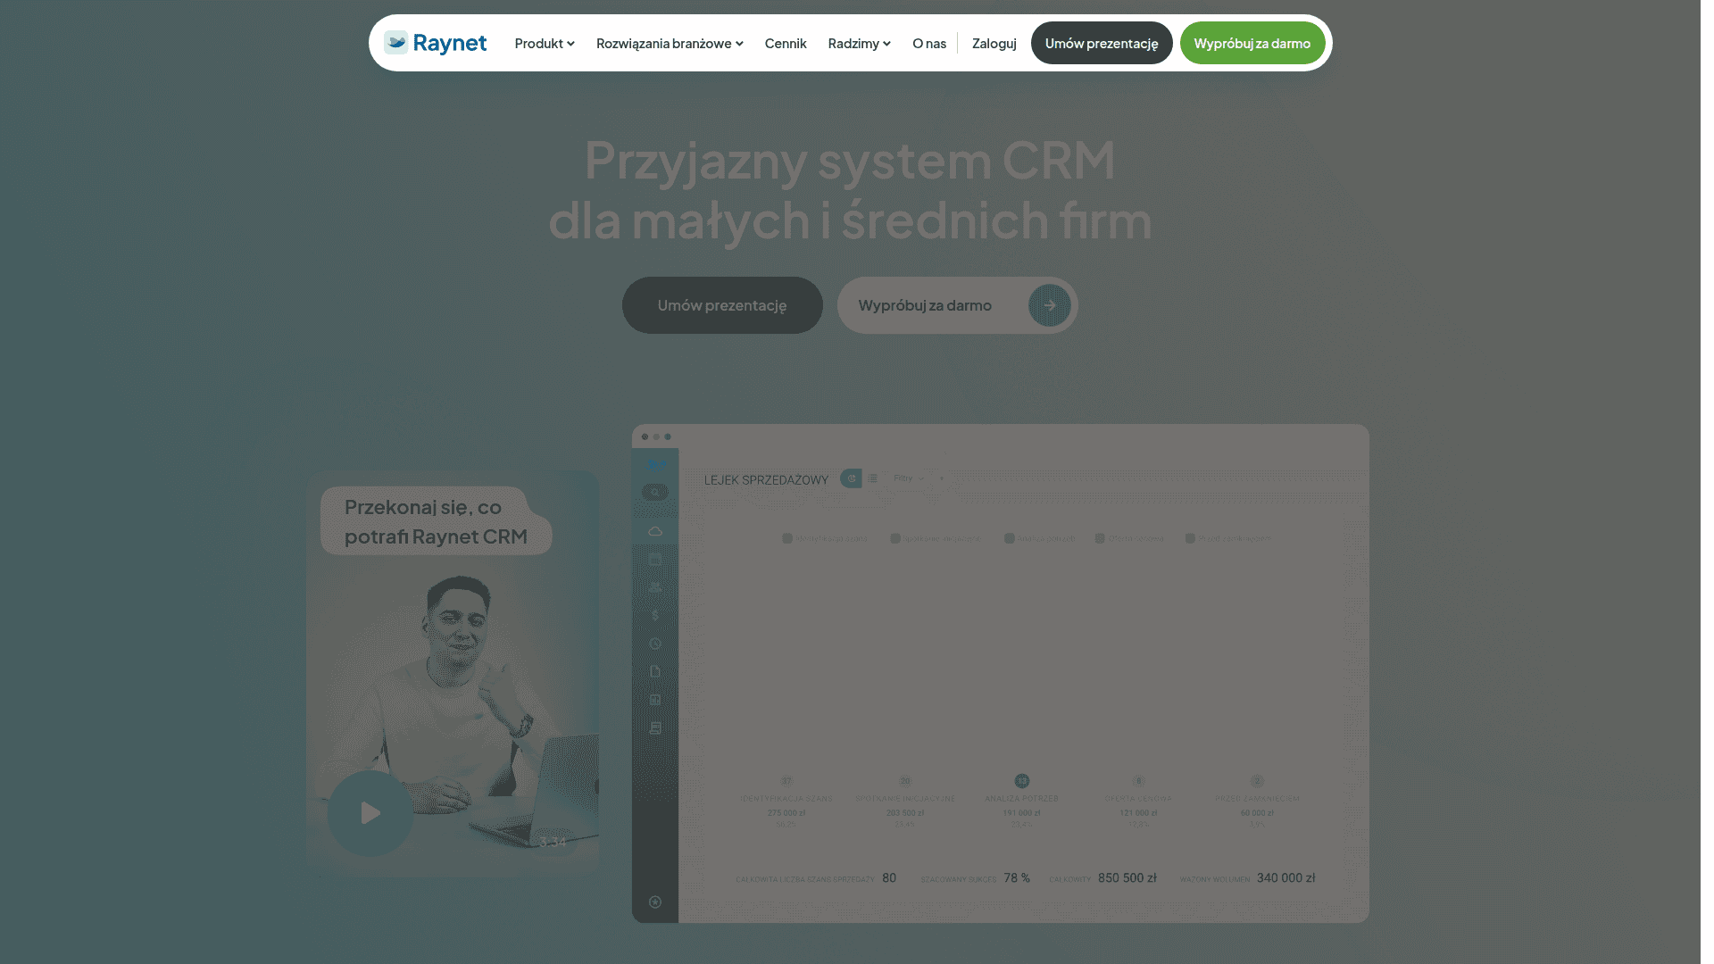Expand the Rozwiązania branżowe dropdown

click(x=669, y=43)
